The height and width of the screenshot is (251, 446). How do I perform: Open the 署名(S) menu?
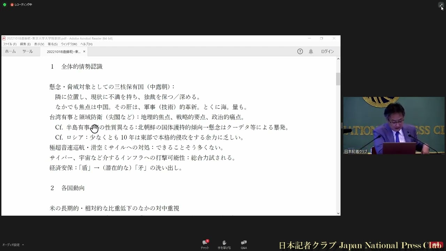[53, 44]
